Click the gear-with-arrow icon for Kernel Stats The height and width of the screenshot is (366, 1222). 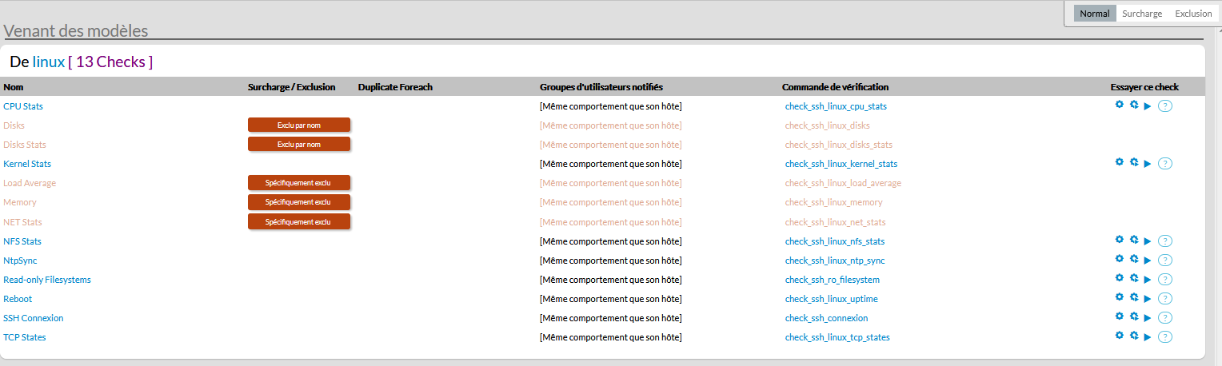click(1133, 162)
